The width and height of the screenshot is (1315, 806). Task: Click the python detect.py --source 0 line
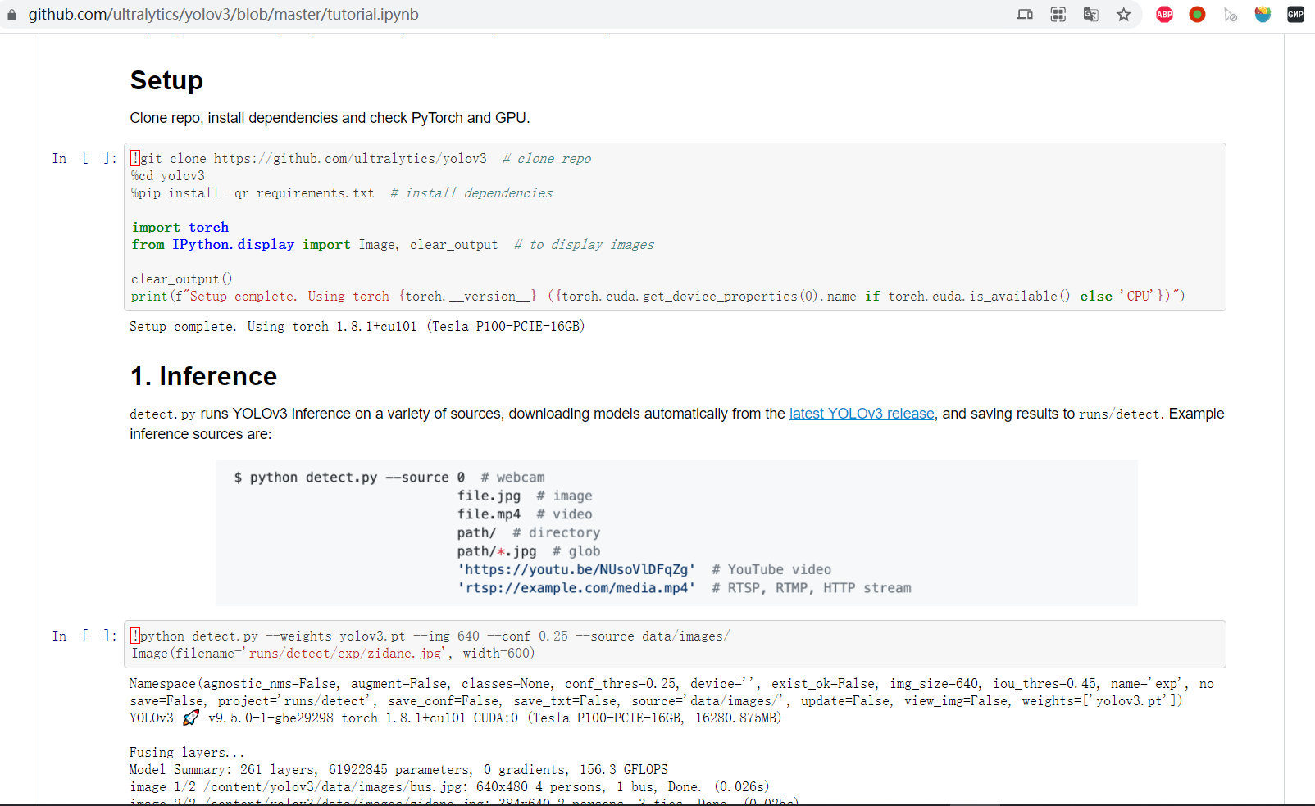point(389,478)
